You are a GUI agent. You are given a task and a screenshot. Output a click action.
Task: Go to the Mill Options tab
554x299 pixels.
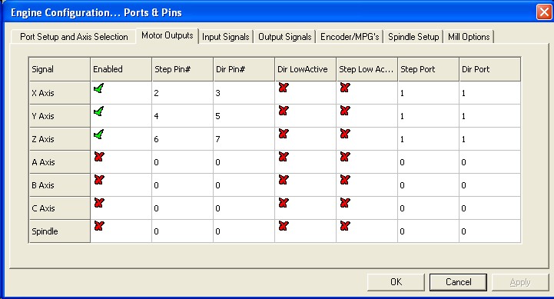pos(469,37)
